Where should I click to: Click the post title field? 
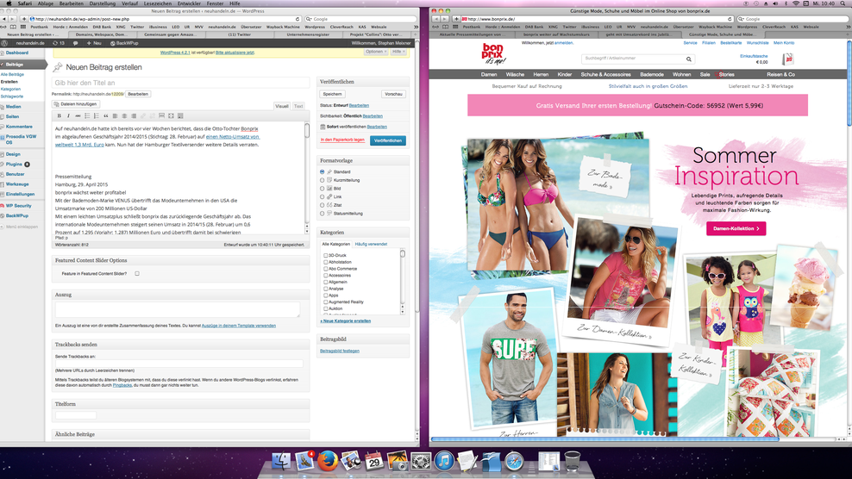(x=180, y=83)
